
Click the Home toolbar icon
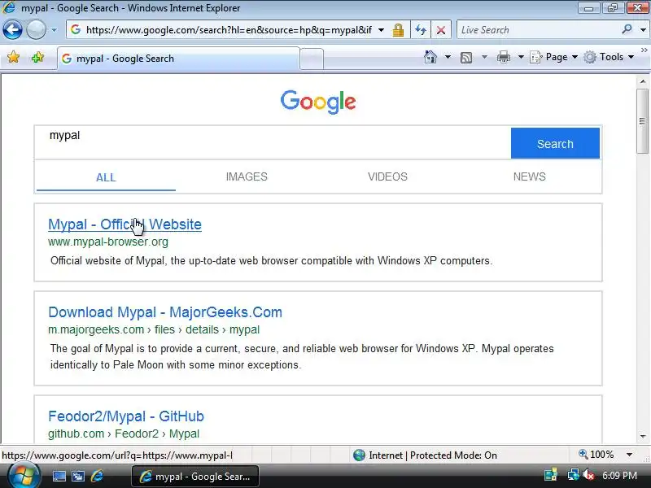(x=430, y=57)
